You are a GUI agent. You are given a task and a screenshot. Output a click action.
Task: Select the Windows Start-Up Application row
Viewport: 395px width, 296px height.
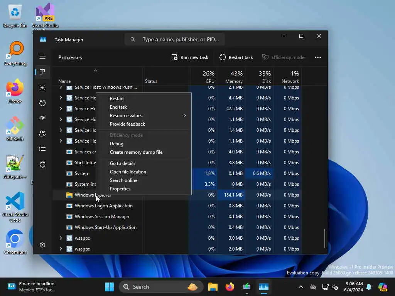tap(177, 227)
